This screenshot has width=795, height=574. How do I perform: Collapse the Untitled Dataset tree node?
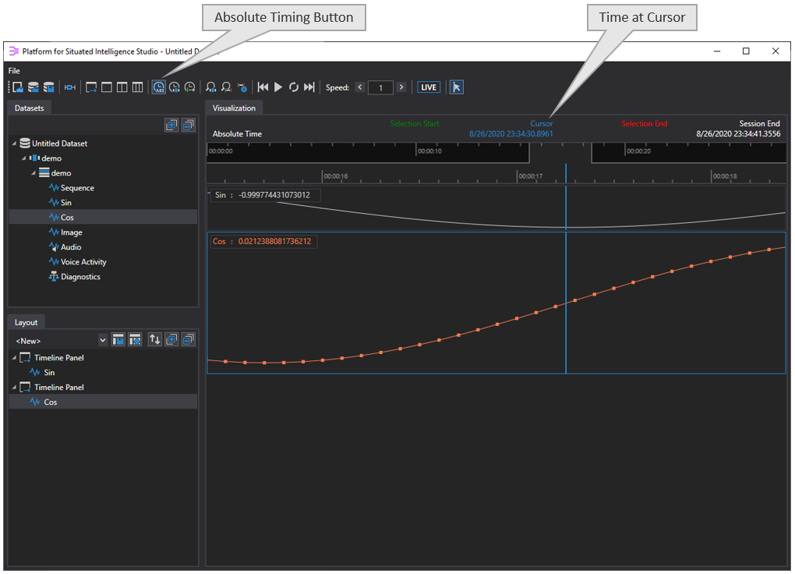click(12, 143)
